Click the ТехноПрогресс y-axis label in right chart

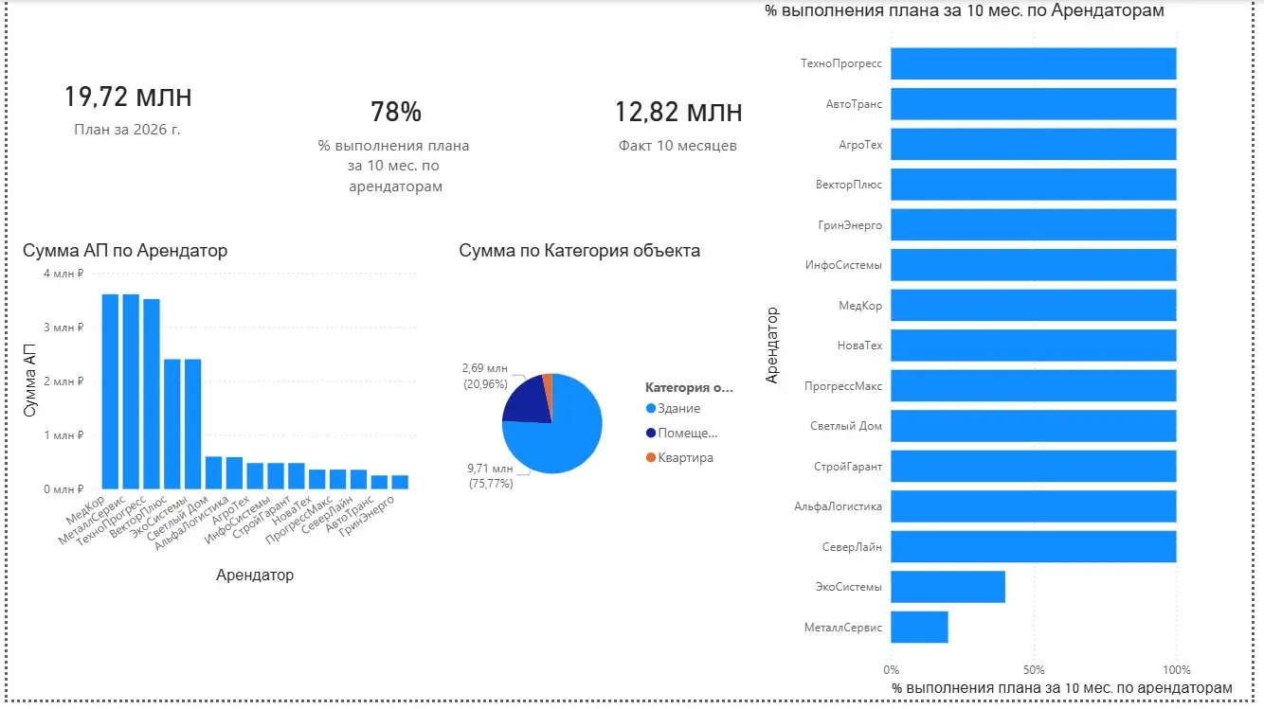point(841,63)
